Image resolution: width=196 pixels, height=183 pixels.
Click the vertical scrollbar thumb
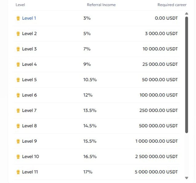point(186,74)
